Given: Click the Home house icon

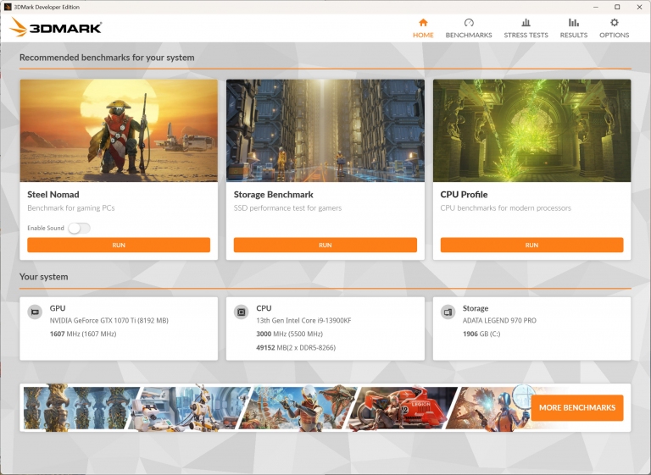Looking at the screenshot, I should click(423, 23).
